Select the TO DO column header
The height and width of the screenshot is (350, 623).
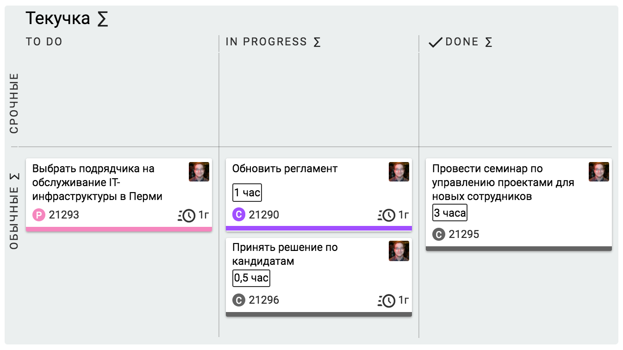[44, 42]
